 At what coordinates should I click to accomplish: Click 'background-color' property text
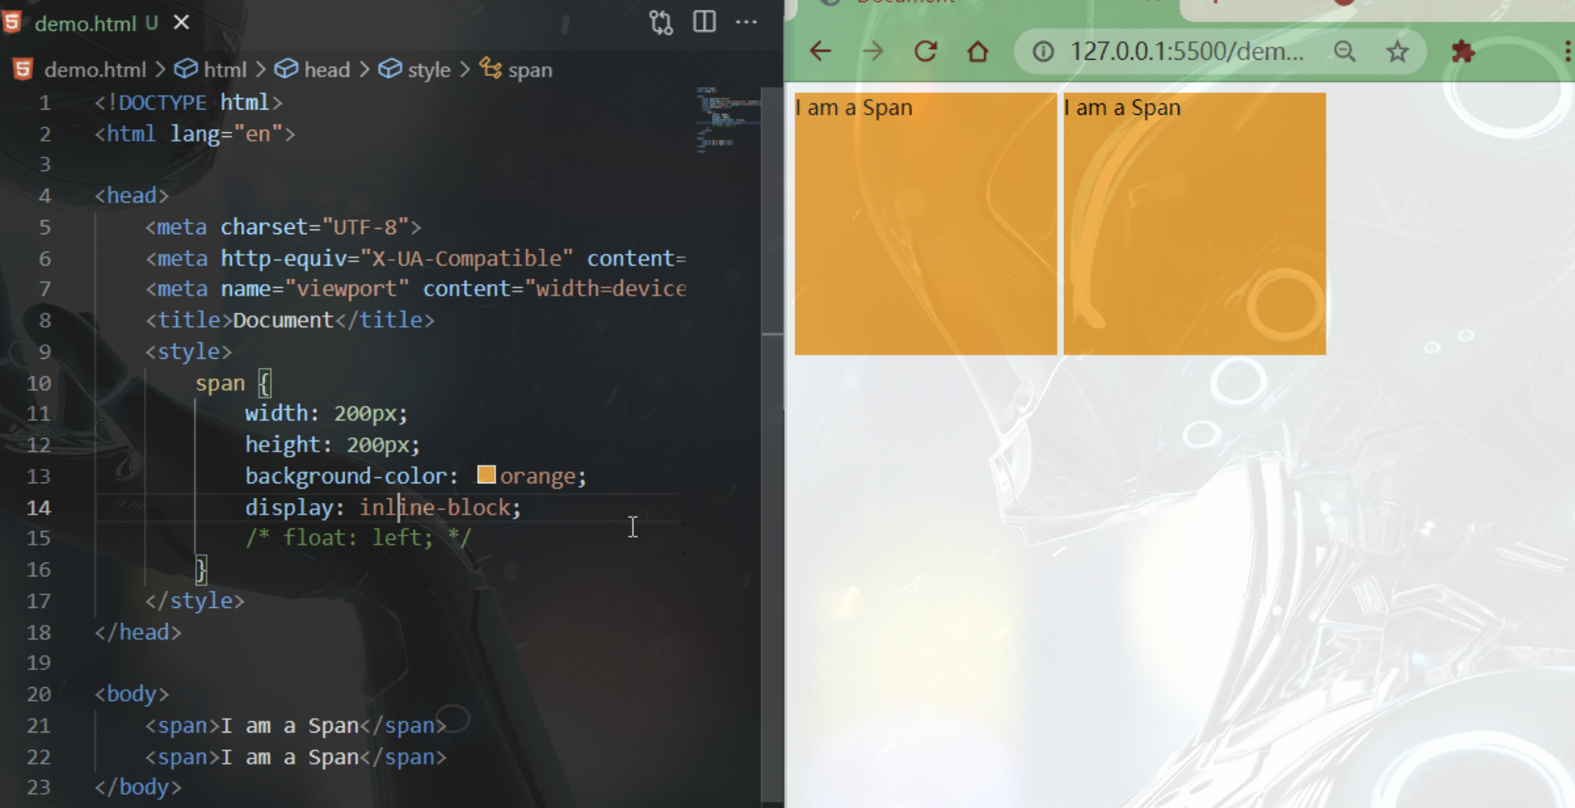[x=346, y=476]
